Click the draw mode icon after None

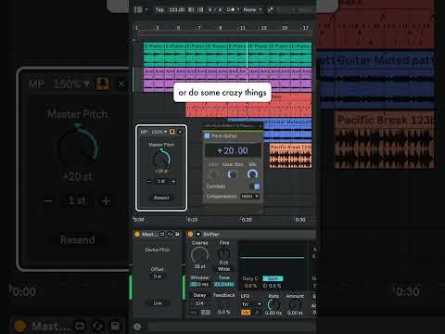[x=270, y=10]
